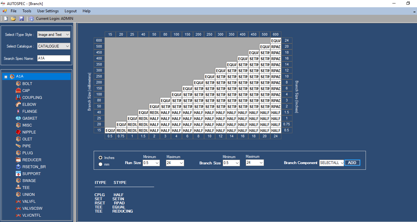Click the RPAD cell in the 500 row
The width and height of the screenshot is (417, 222).
(276, 47)
